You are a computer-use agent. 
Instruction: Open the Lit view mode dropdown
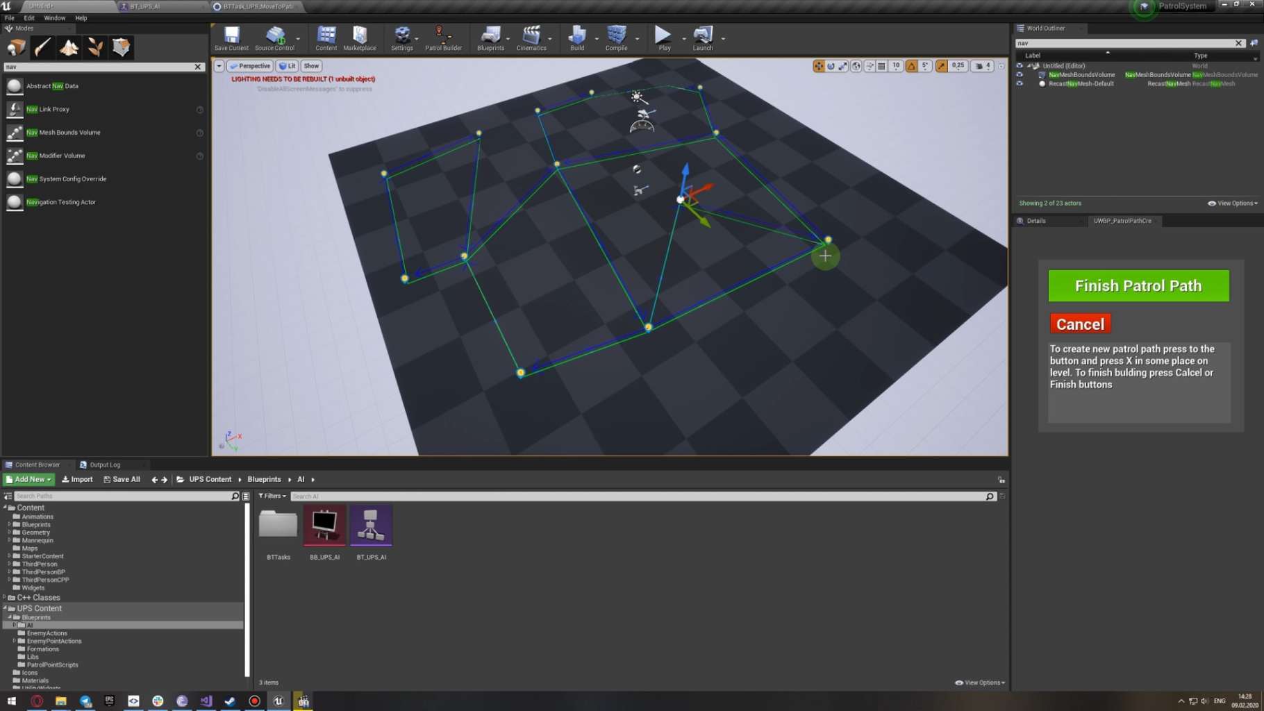(287, 66)
